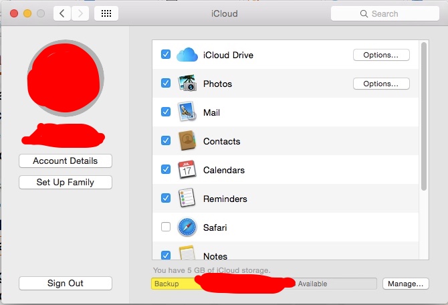The height and width of the screenshot is (305, 448).
Task: Click the Safari compass icon
Action: point(187,227)
